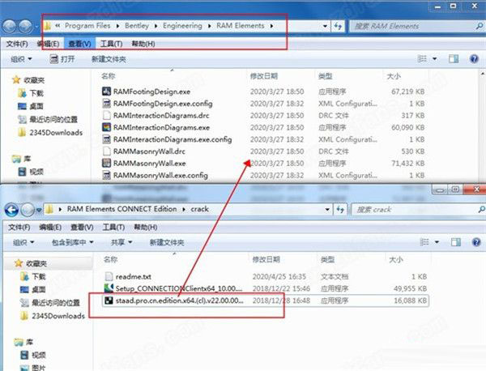Screen dimensions: 486x371
Task: Open address history dropdown in RAM Elements window
Action: 325,27
